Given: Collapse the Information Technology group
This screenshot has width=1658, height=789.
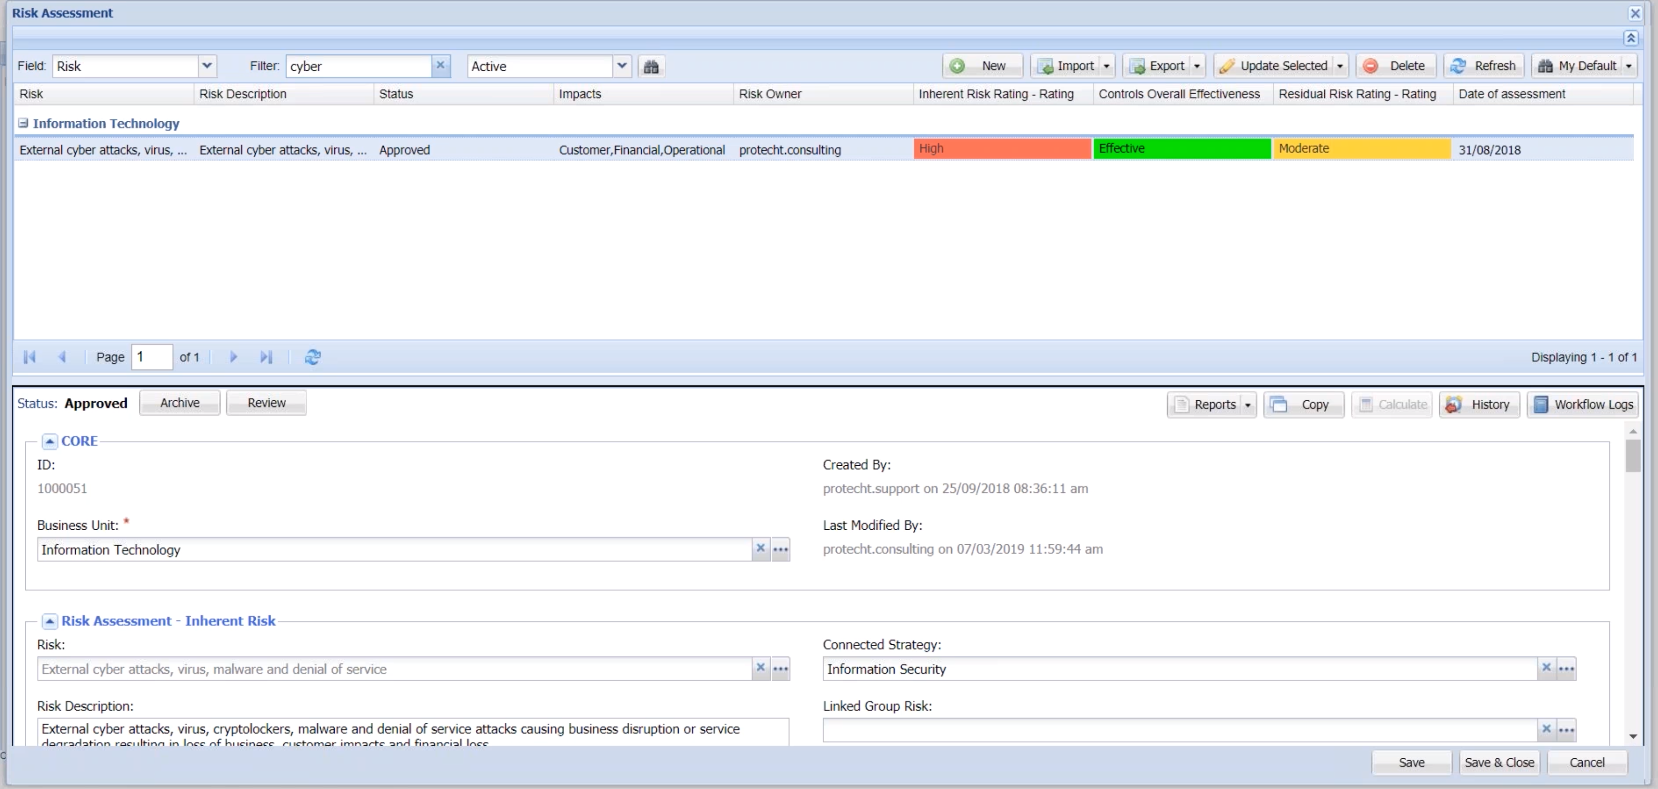Looking at the screenshot, I should pyautogui.click(x=23, y=123).
